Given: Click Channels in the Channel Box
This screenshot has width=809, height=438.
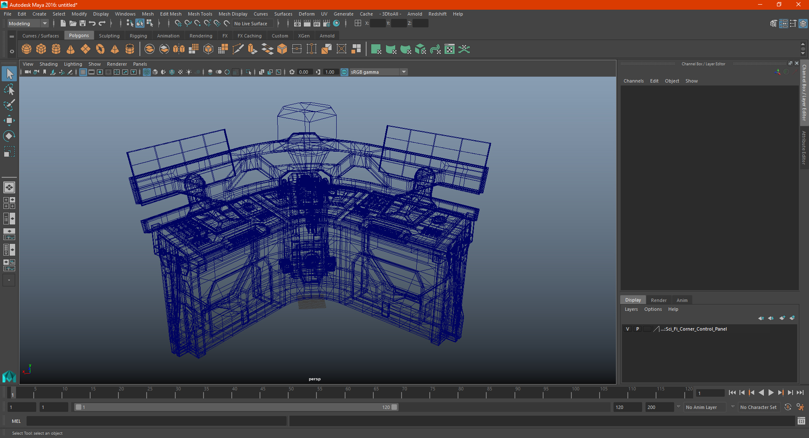Looking at the screenshot, I should 633,81.
